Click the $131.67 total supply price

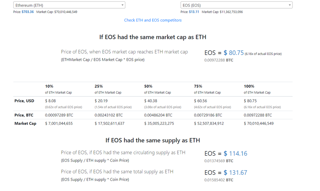235,173
